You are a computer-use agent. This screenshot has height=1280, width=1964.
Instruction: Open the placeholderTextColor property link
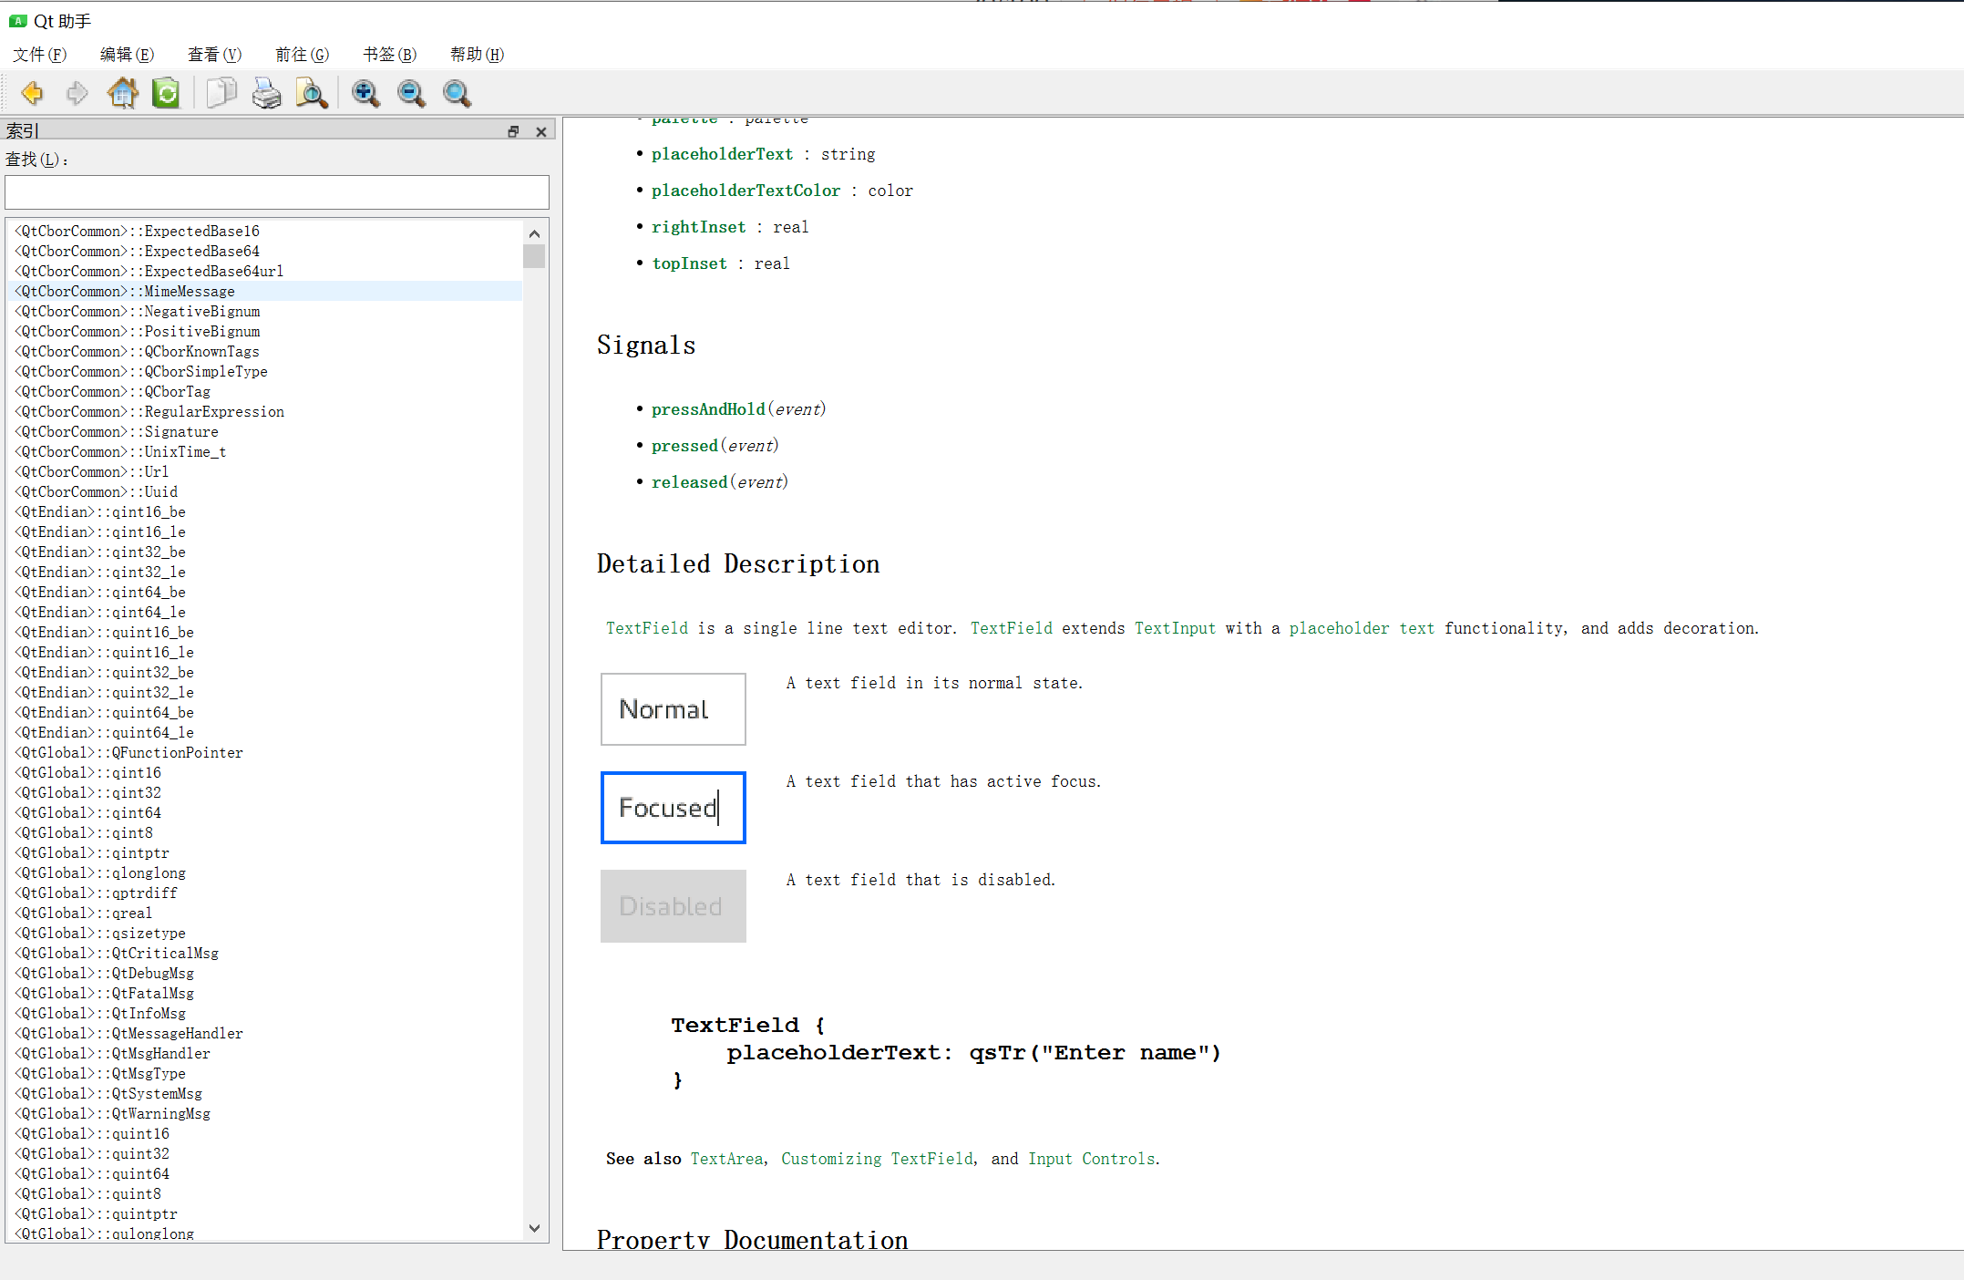[x=745, y=191]
